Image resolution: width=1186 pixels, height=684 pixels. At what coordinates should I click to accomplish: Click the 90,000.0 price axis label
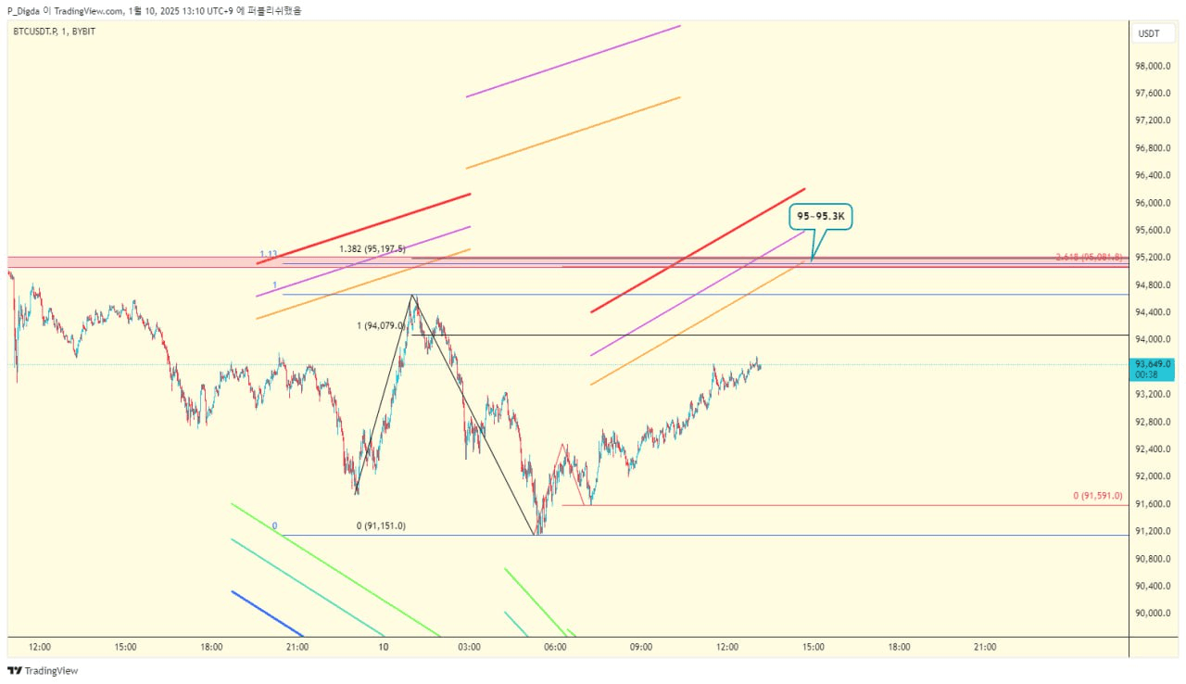pyautogui.click(x=1154, y=613)
